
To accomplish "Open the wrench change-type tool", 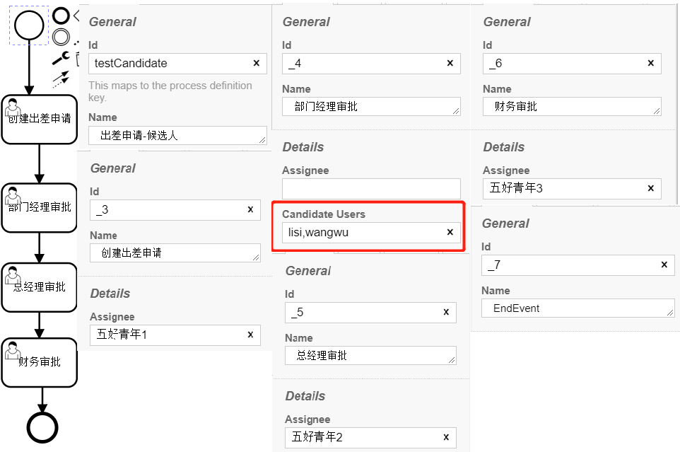I will 61,58.
